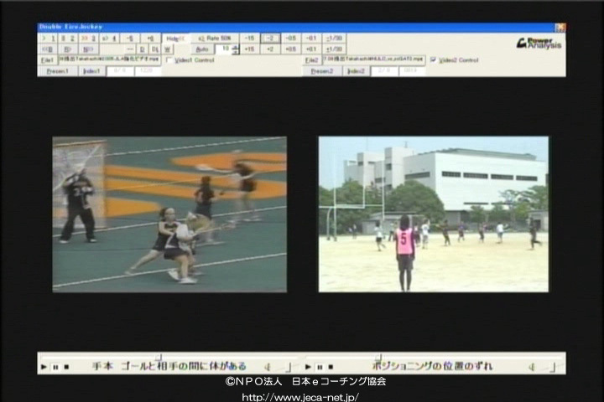Viewport: 604px width, 402px height.
Task: Click the Auto value field showing 10
Action: 223,49
